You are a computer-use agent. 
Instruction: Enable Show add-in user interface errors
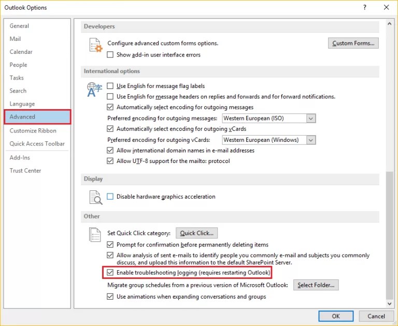pyautogui.click(x=110, y=55)
